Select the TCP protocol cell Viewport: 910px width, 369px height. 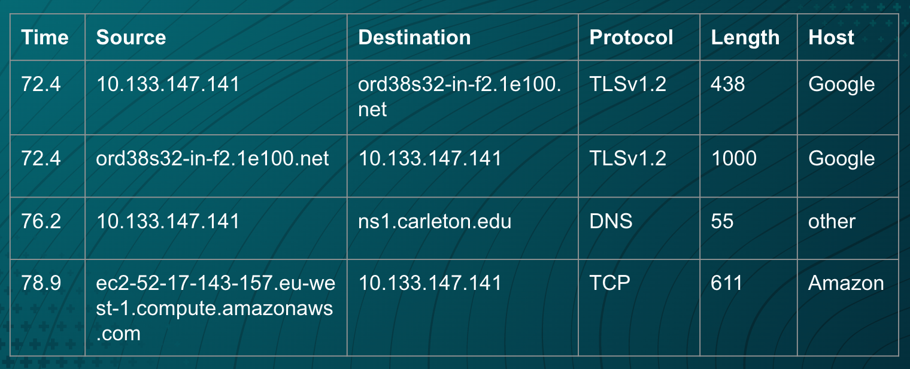coord(609,283)
